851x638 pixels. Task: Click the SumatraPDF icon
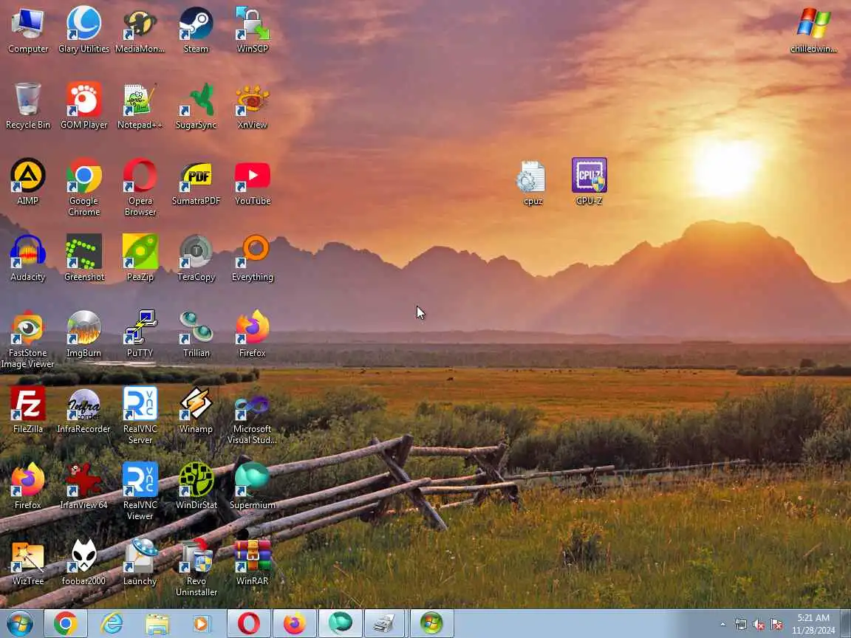click(196, 182)
